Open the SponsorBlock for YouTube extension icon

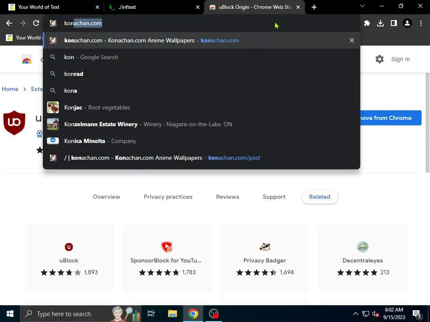(166, 247)
